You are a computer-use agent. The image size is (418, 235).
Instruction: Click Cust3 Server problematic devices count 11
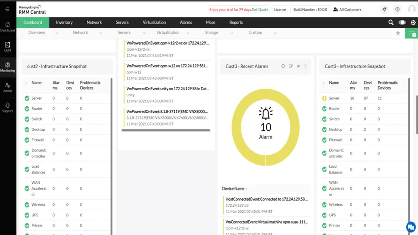pyautogui.click(x=380, y=98)
